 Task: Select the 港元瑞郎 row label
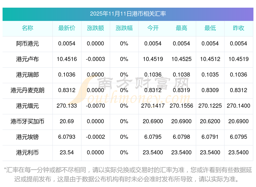pos(27,75)
